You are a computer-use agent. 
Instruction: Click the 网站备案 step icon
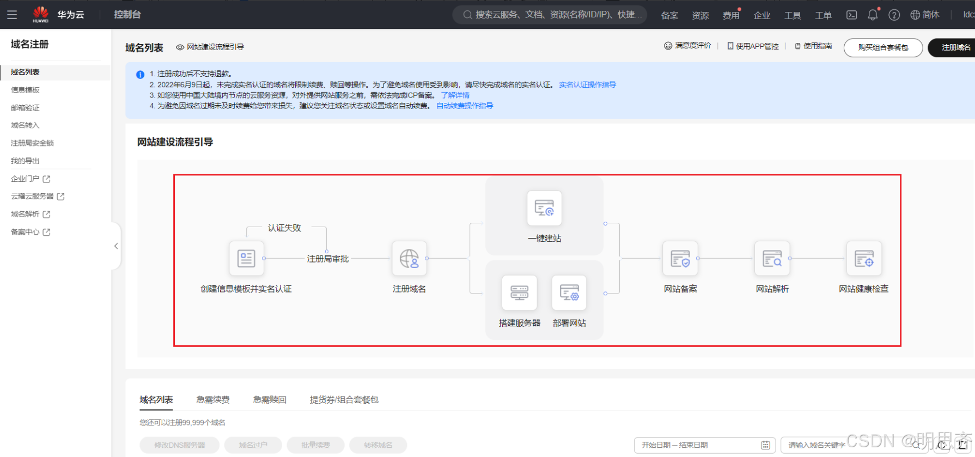(x=680, y=258)
